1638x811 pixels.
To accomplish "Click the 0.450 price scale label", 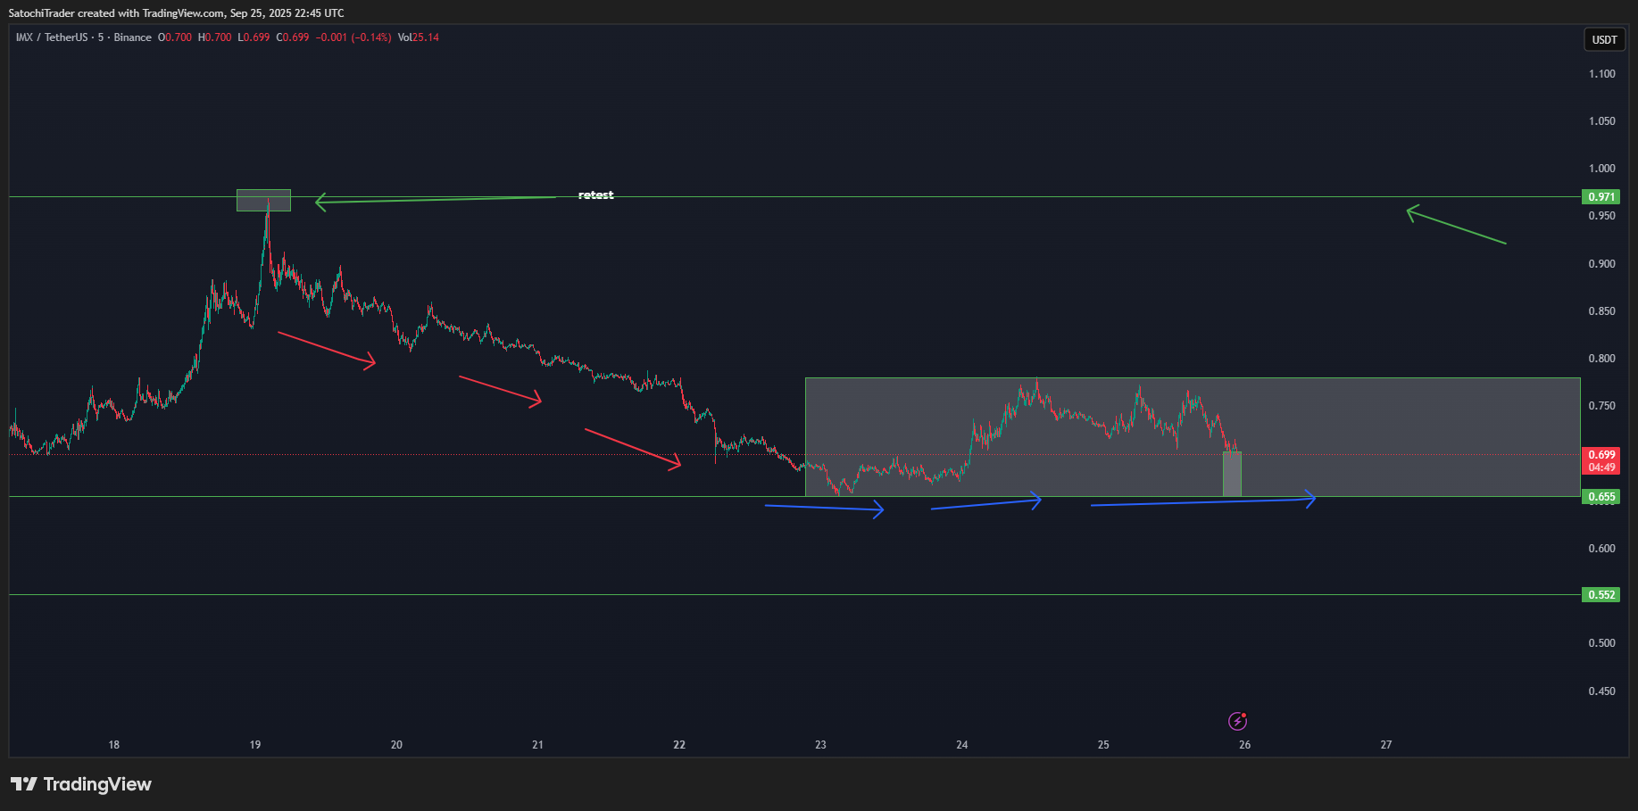I will tap(1601, 691).
